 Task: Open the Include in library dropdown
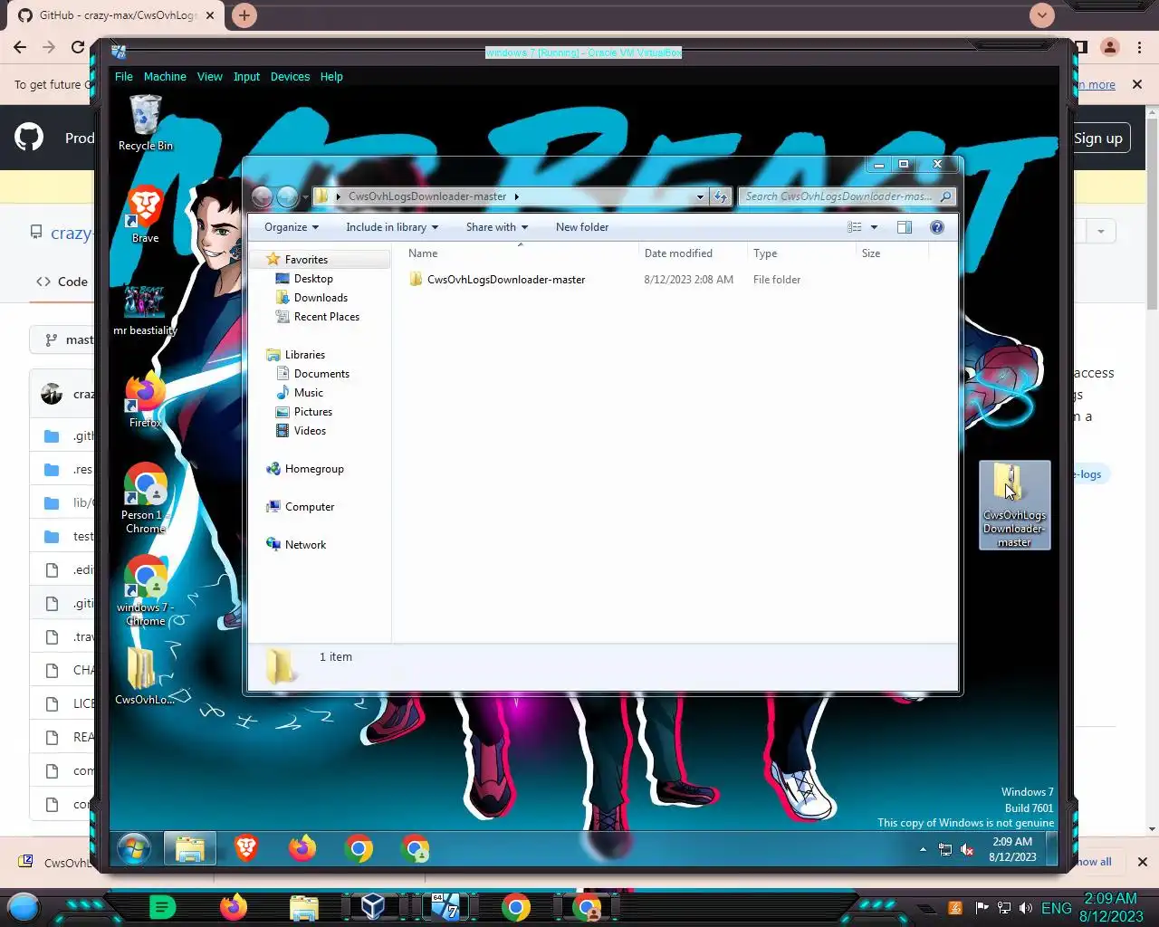(391, 227)
